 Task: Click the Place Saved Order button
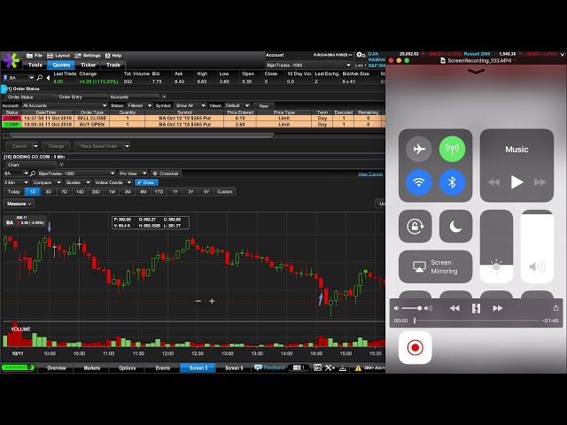pos(98,146)
